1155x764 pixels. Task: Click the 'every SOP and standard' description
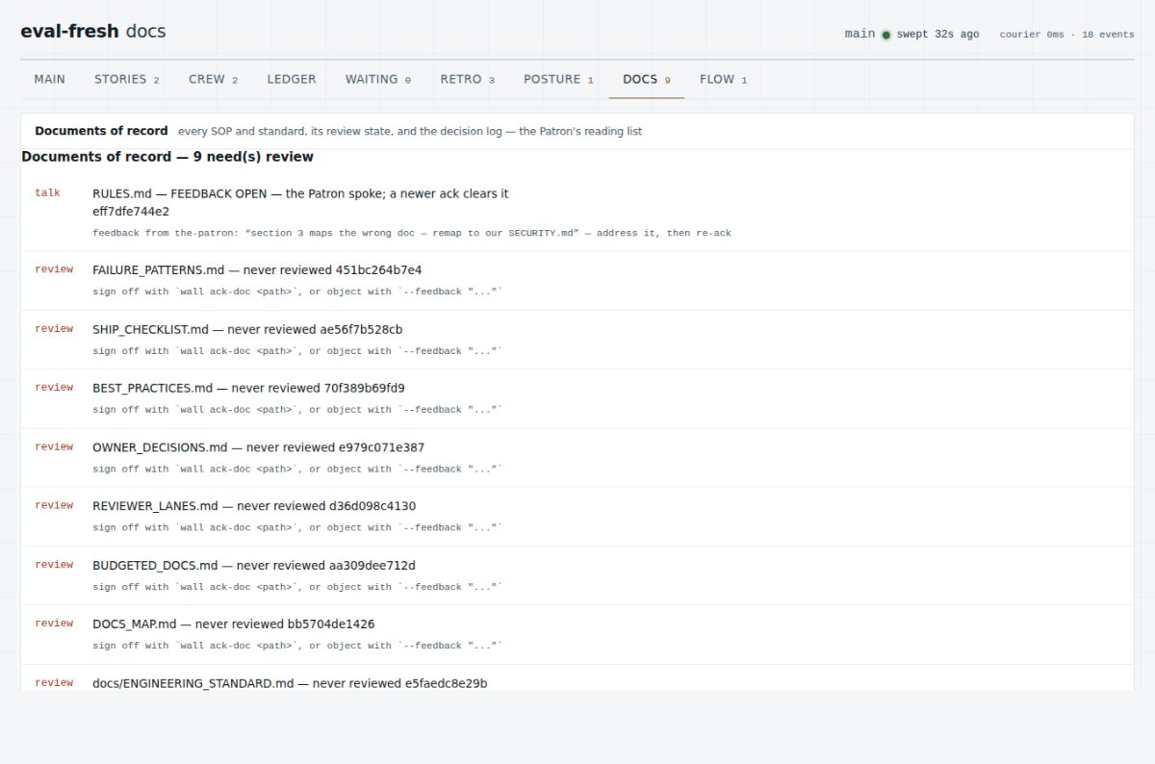(410, 131)
